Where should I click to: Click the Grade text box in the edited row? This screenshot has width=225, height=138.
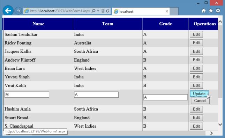click(x=165, y=97)
